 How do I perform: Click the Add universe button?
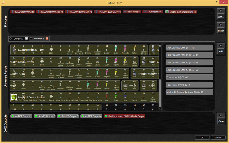tap(221, 49)
